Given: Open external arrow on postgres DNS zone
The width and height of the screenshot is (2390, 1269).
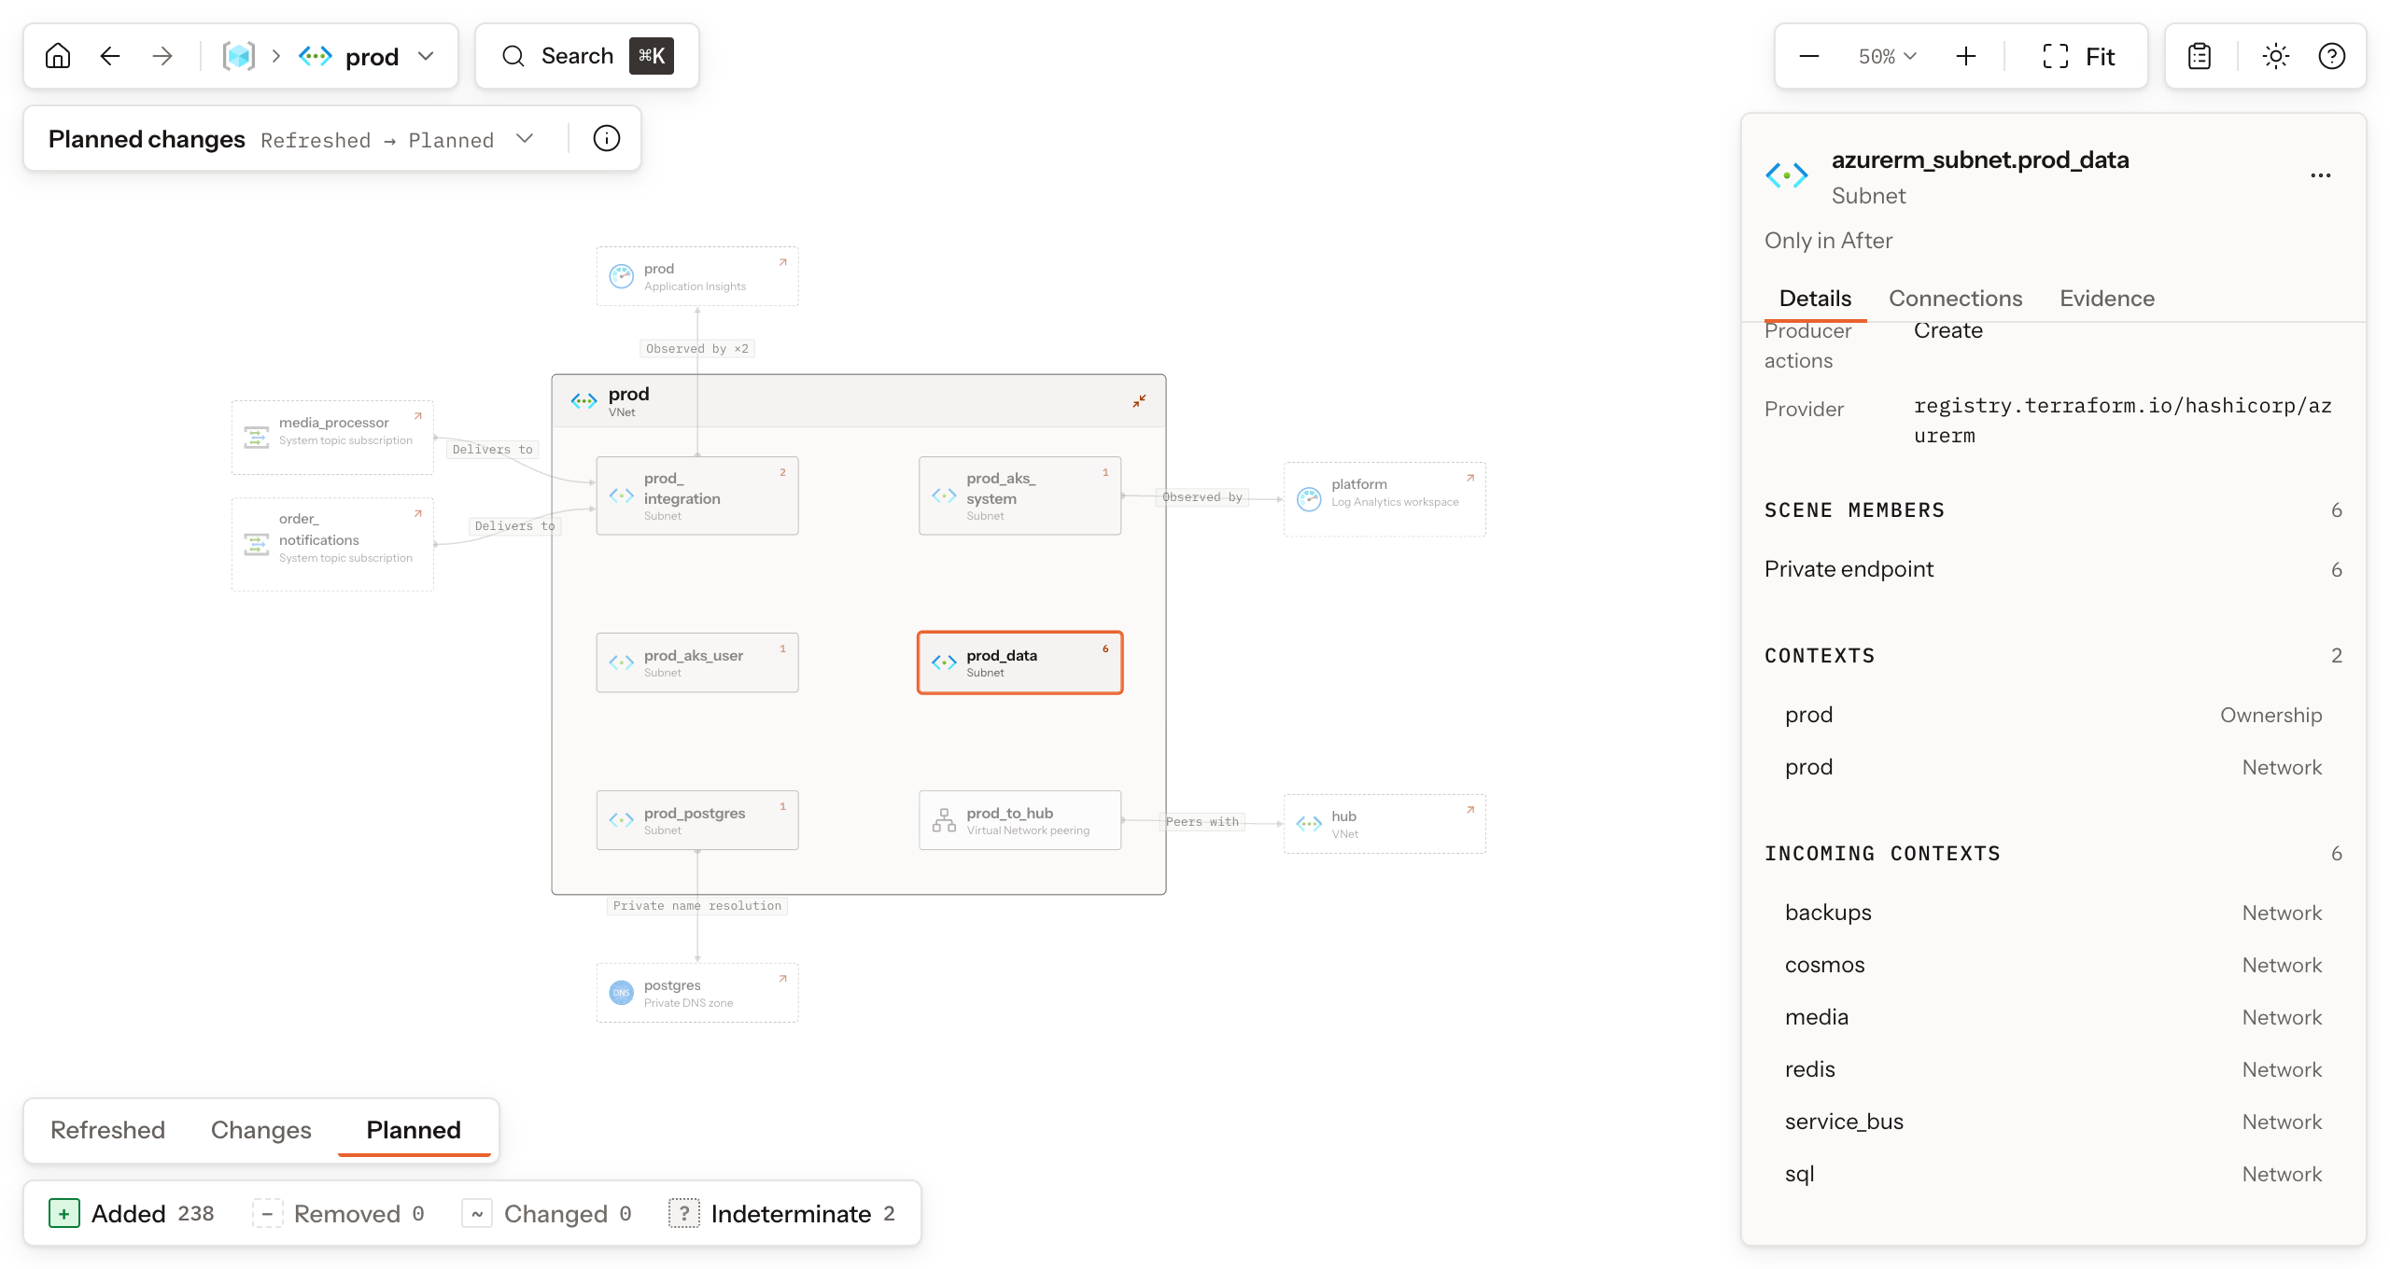Looking at the screenshot, I should 782,980.
